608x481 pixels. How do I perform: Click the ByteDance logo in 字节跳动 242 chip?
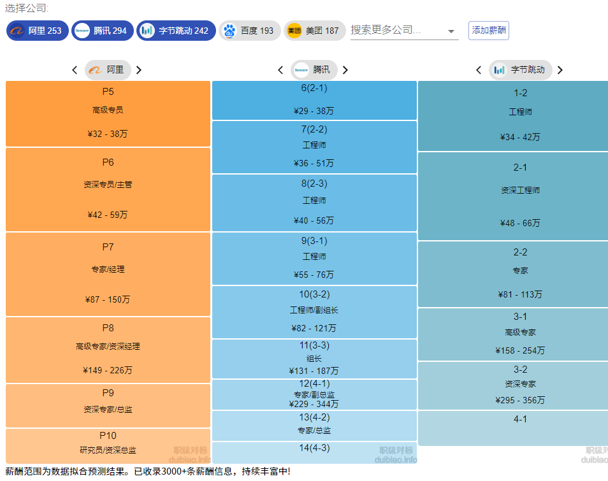[147, 31]
